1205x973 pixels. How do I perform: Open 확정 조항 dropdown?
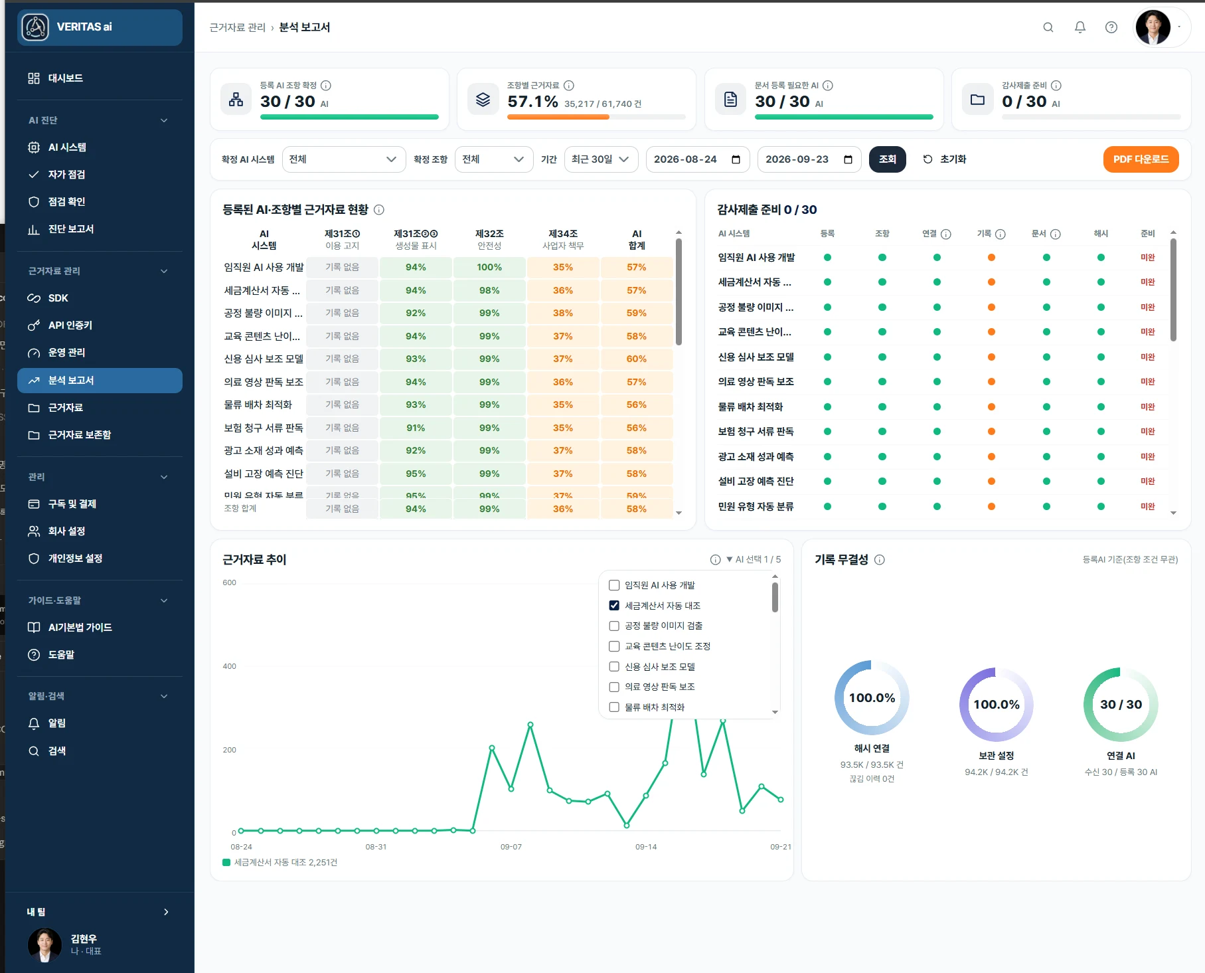tap(493, 159)
